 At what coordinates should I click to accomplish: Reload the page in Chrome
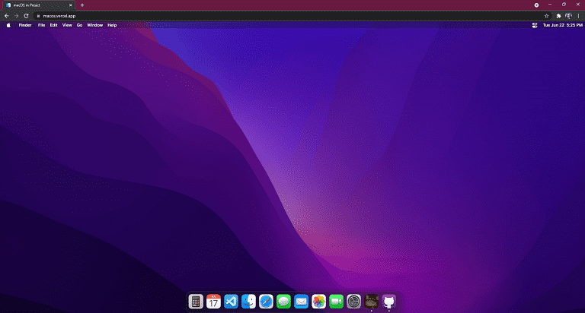26,16
